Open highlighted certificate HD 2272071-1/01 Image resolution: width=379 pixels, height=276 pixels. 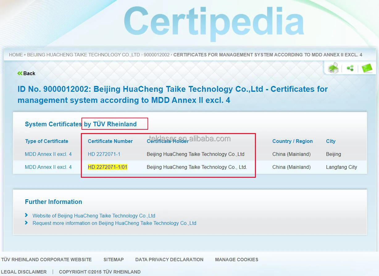[x=107, y=167]
